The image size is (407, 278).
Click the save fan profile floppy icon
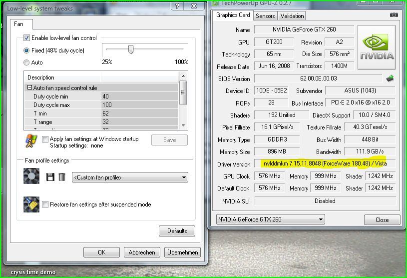click(50, 177)
